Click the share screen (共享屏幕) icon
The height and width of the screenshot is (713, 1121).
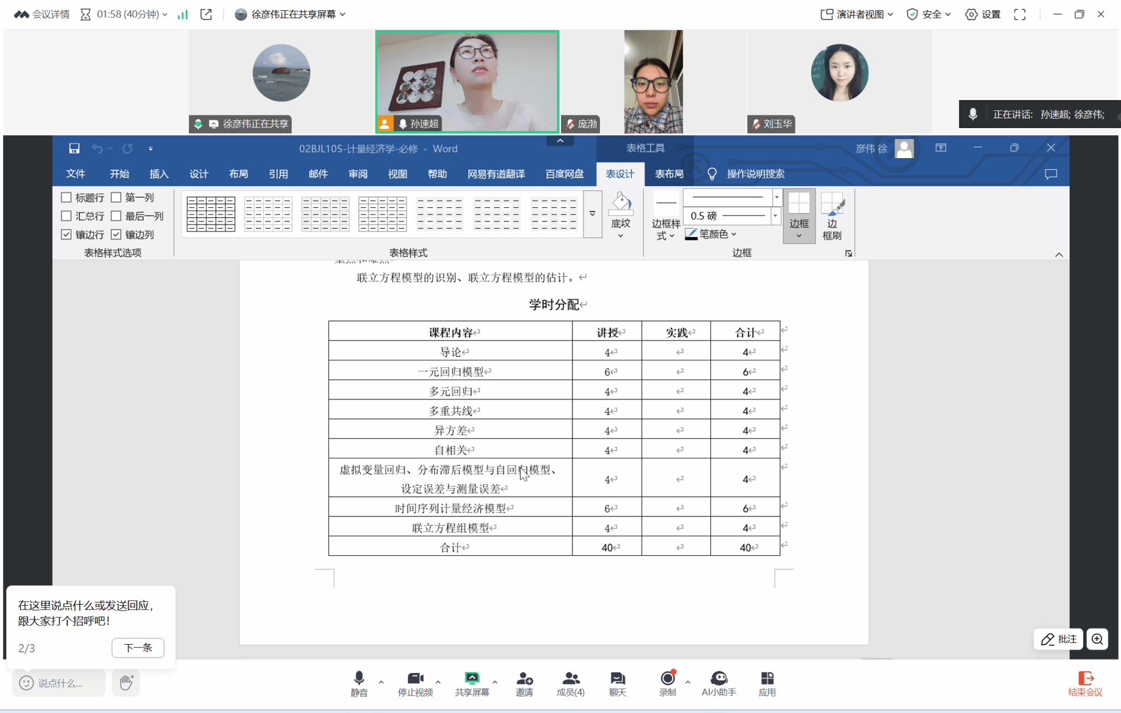(472, 683)
